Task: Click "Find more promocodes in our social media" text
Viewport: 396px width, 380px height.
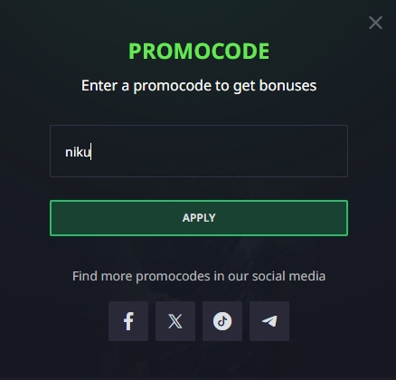Action: click(x=199, y=276)
